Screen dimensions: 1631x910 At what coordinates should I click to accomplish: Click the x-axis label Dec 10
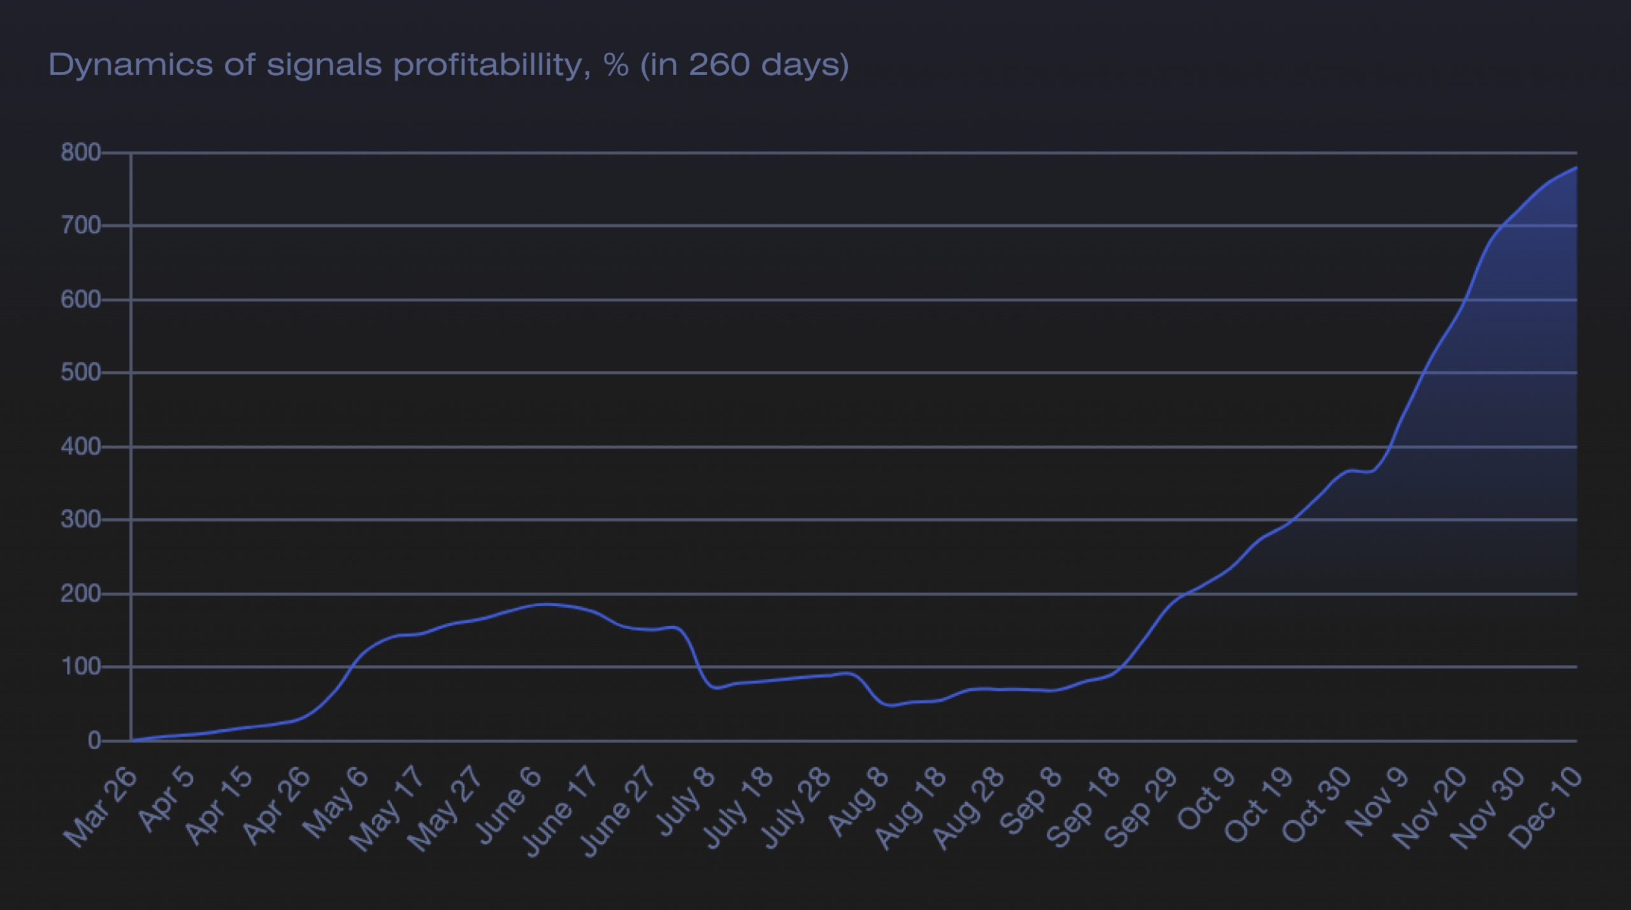tap(1546, 807)
